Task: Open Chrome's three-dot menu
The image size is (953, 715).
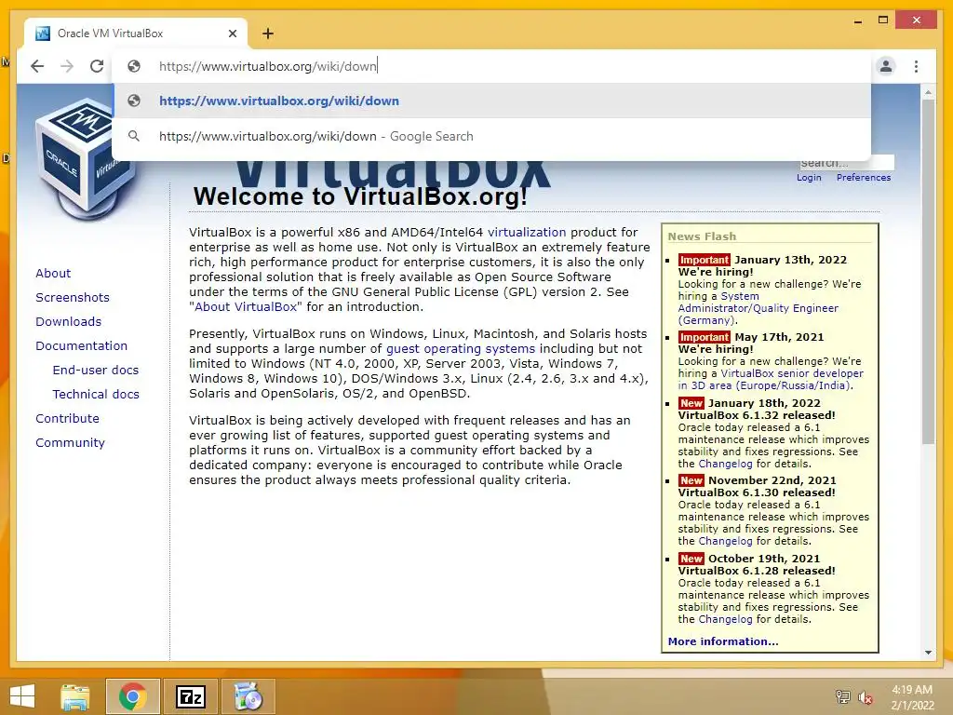Action: 916,66
